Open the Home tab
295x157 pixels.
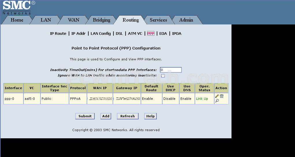pos(17,20)
